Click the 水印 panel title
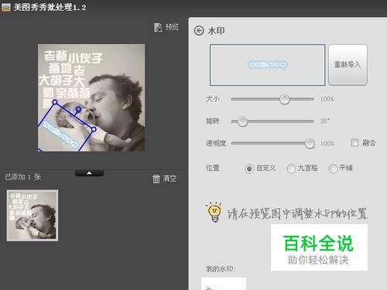387x290 pixels. point(216,31)
